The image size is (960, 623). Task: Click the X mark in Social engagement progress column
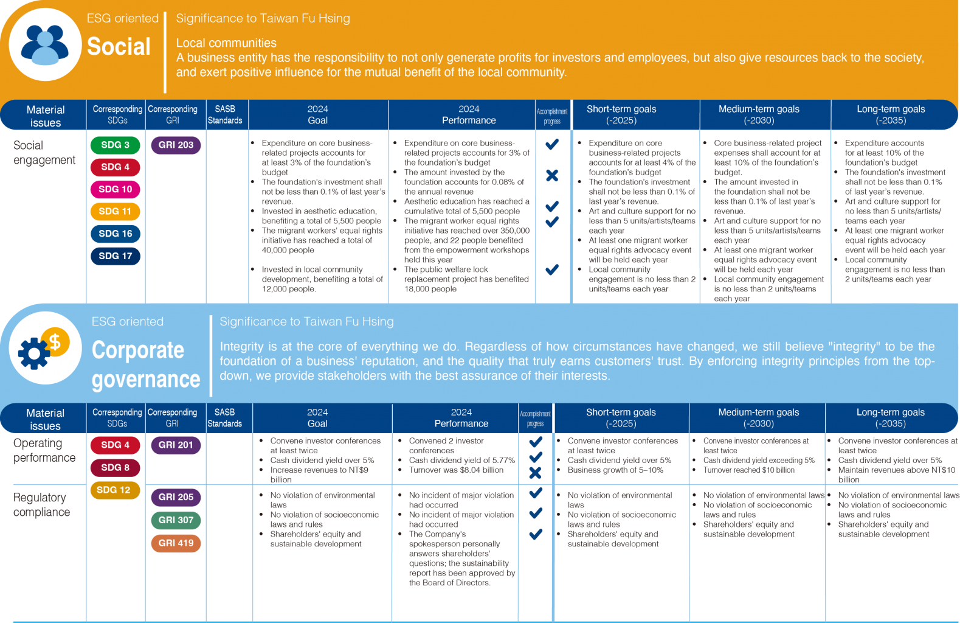tap(552, 176)
